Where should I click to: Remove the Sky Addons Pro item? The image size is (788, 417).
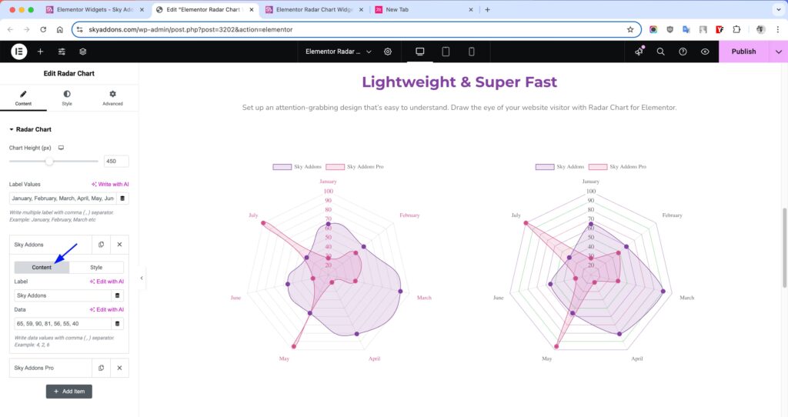coord(119,368)
